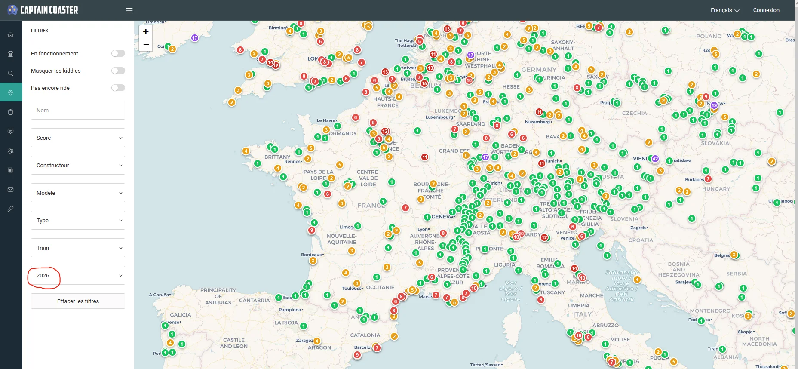Open the clipboard icon in sidebar
Image resolution: width=798 pixels, height=369 pixels.
[x=11, y=112]
